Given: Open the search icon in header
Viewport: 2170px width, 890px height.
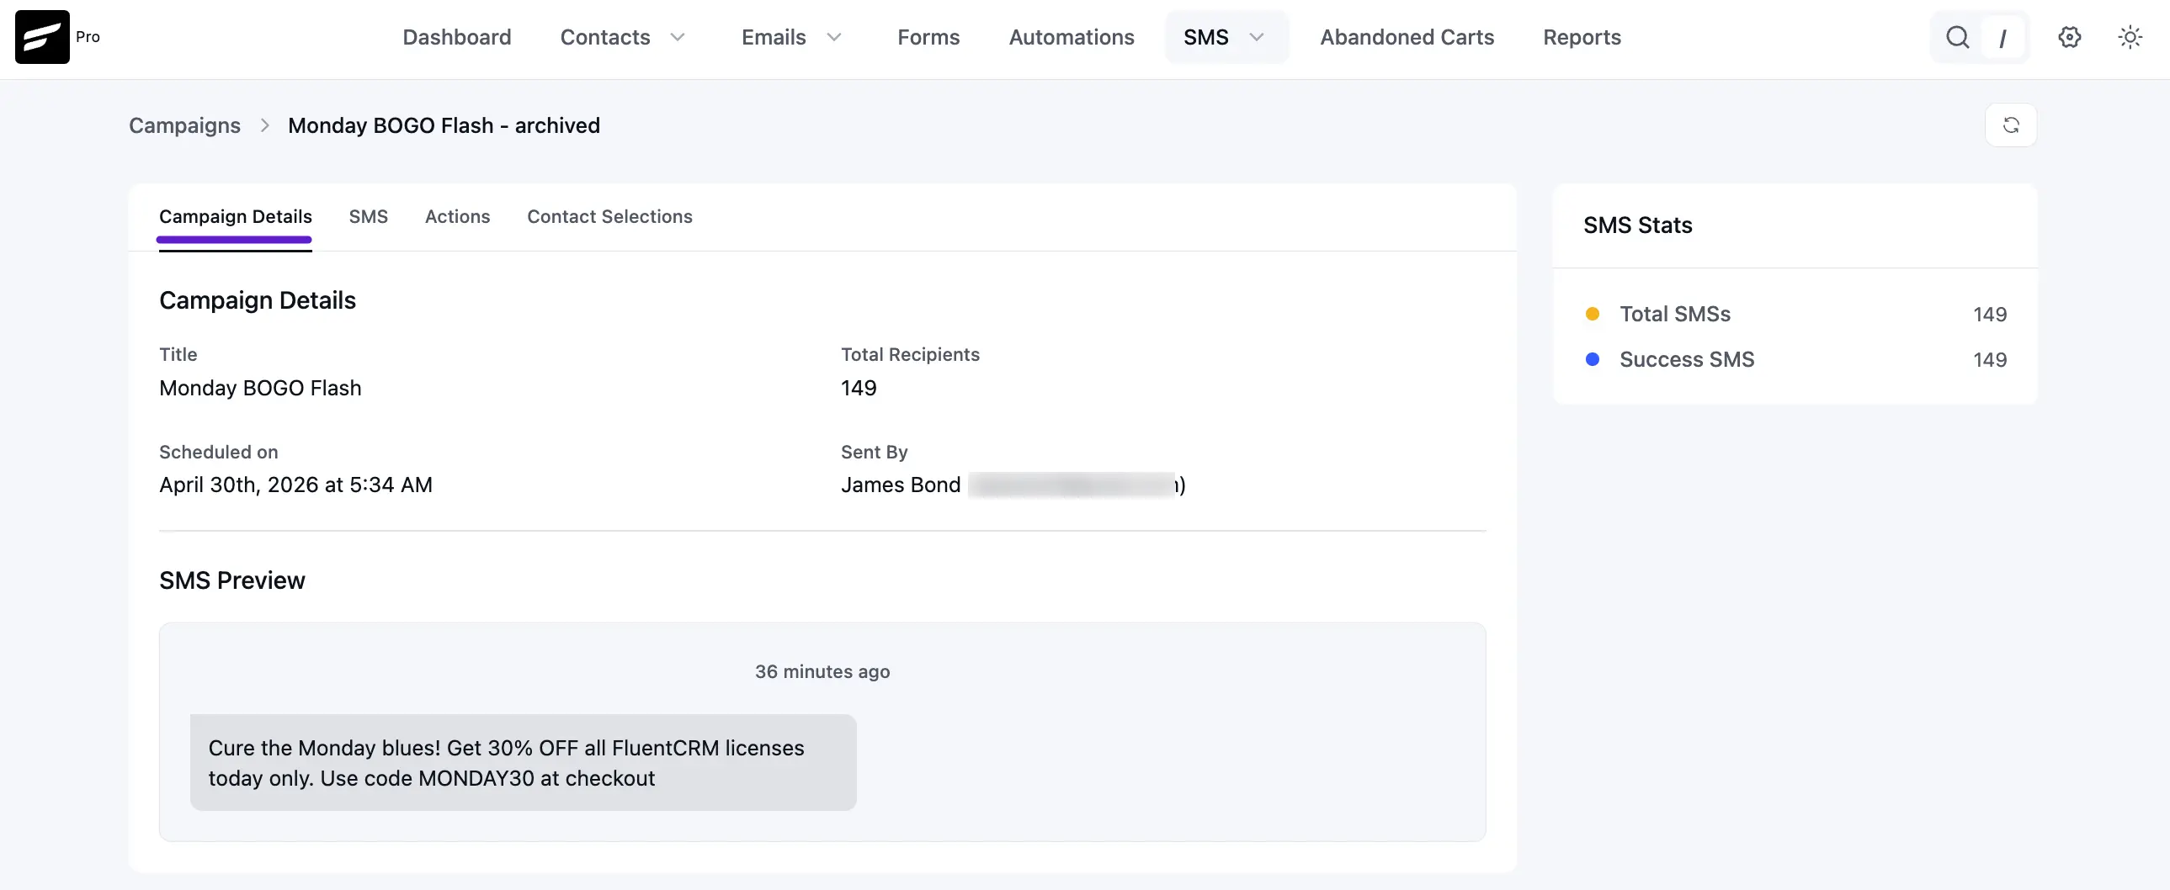Looking at the screenshot, I should (x=1957, y=37).
